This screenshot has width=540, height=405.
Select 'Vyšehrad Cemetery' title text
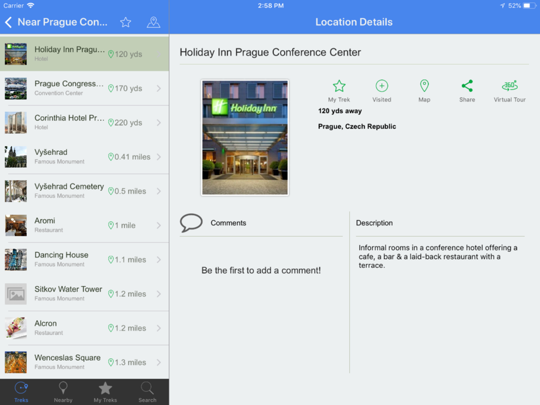69,186
